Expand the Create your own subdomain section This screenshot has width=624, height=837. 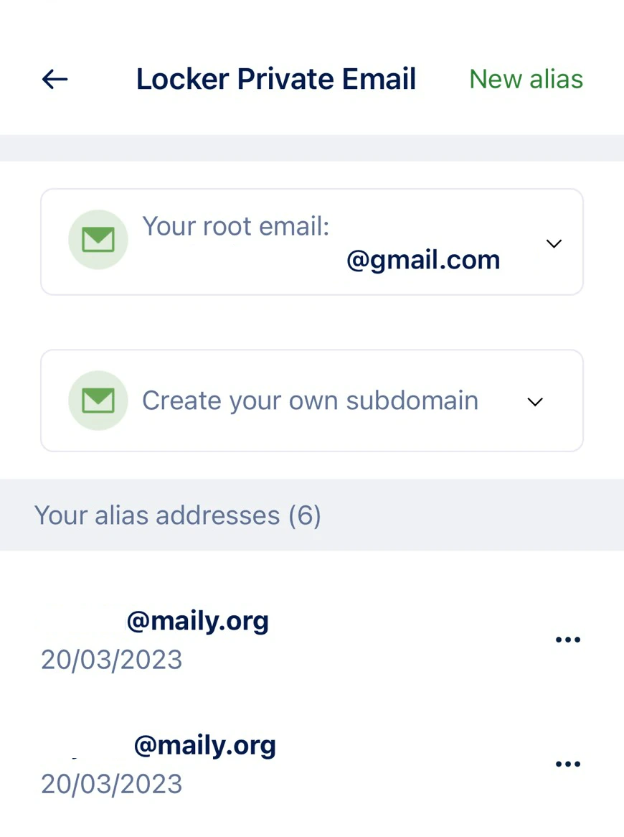[535, 402]
